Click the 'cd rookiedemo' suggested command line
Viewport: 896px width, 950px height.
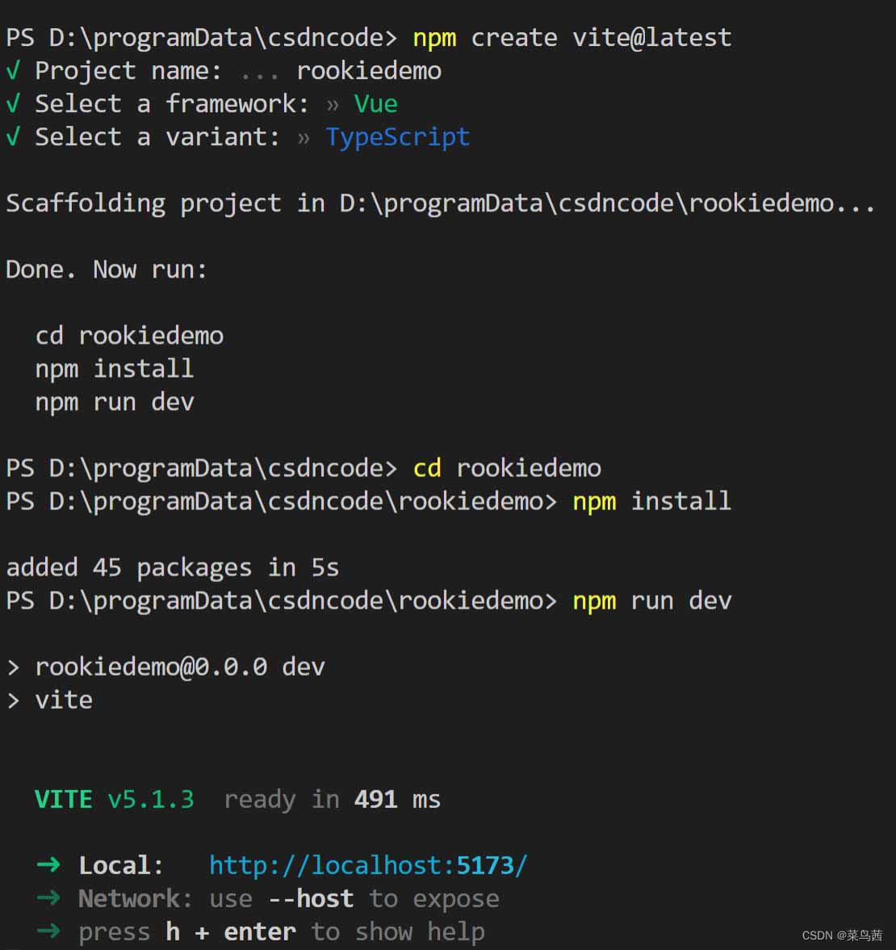(130, 336)
